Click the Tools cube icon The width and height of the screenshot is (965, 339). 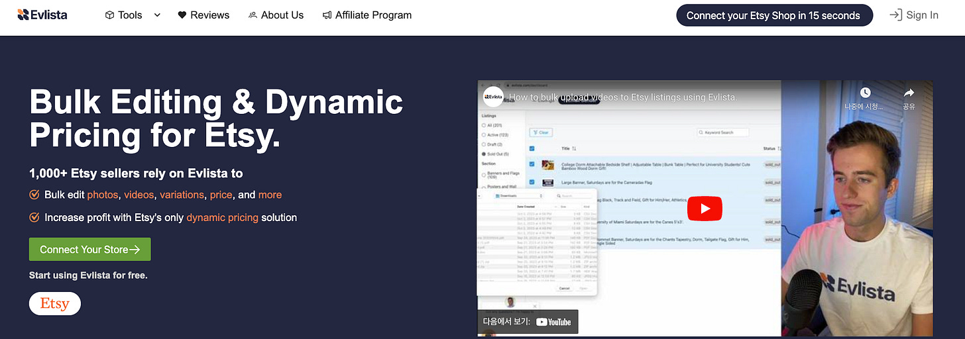pyautogui.click(x=109, y=15)
